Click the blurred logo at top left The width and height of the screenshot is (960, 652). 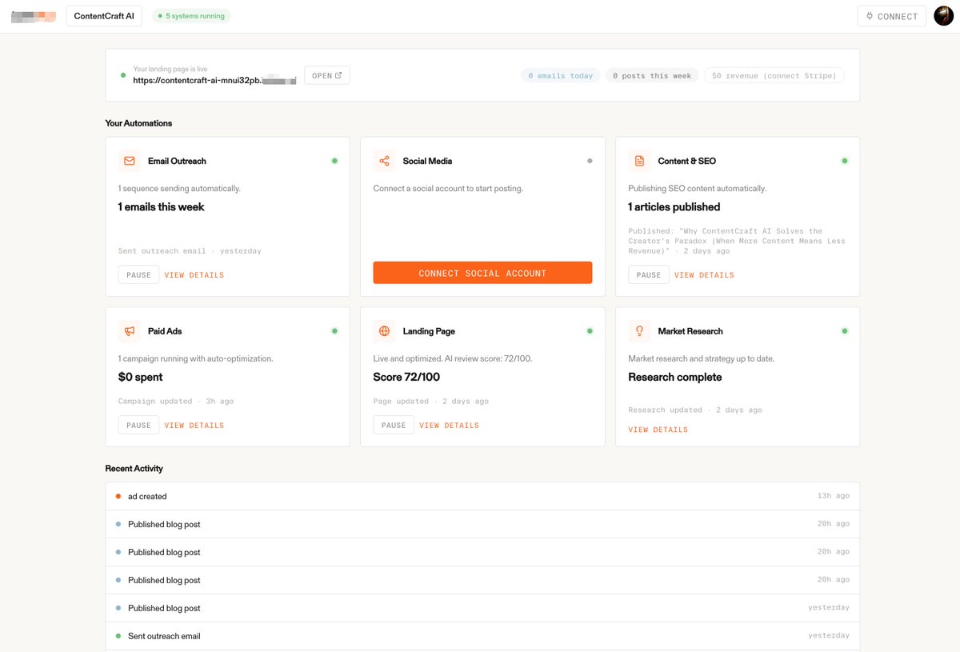[34, 16]
